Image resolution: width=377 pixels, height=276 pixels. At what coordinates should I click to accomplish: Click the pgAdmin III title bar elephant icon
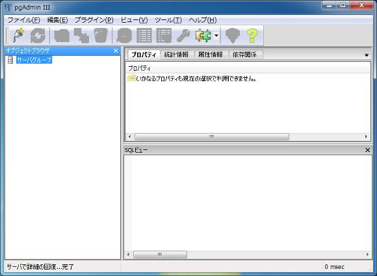(8, 7)
